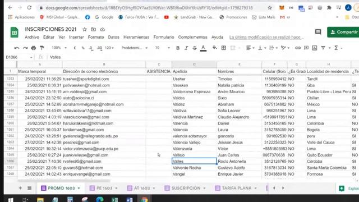Open the Archivo menu
This screenshot has width=359, height=202.
pos(32,37)
